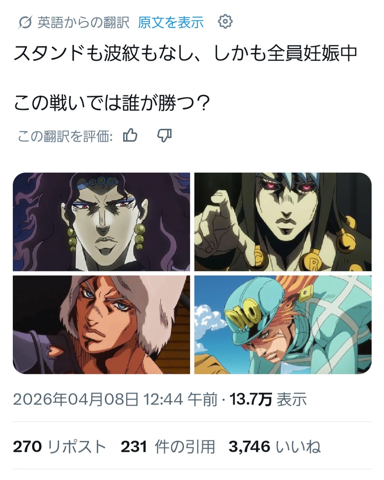The image size is (384, 480).
Task: Click the post timestamp 2026年04月08日
Action: click(x=76, y=400)
